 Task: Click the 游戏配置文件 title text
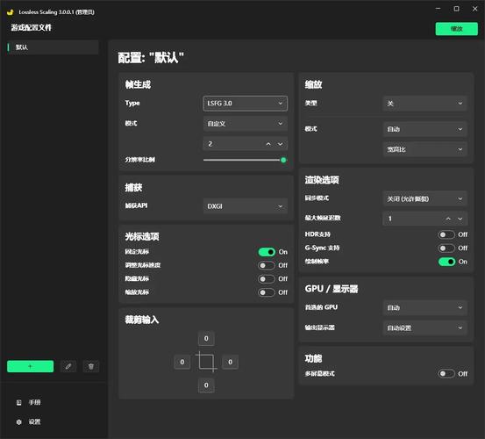click(x=32, y=27)
